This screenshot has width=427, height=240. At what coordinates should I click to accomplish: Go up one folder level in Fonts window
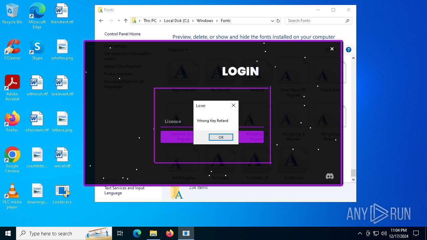click(126, 21)
